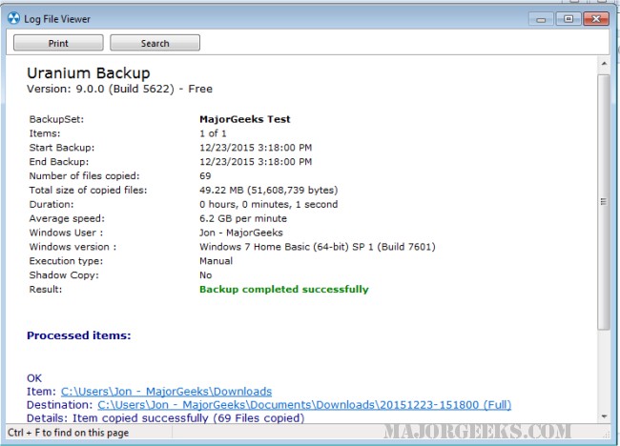Click the Shadow Copy value 'No'
Viewport: 620px width, 446px height.
pos(206,275)
